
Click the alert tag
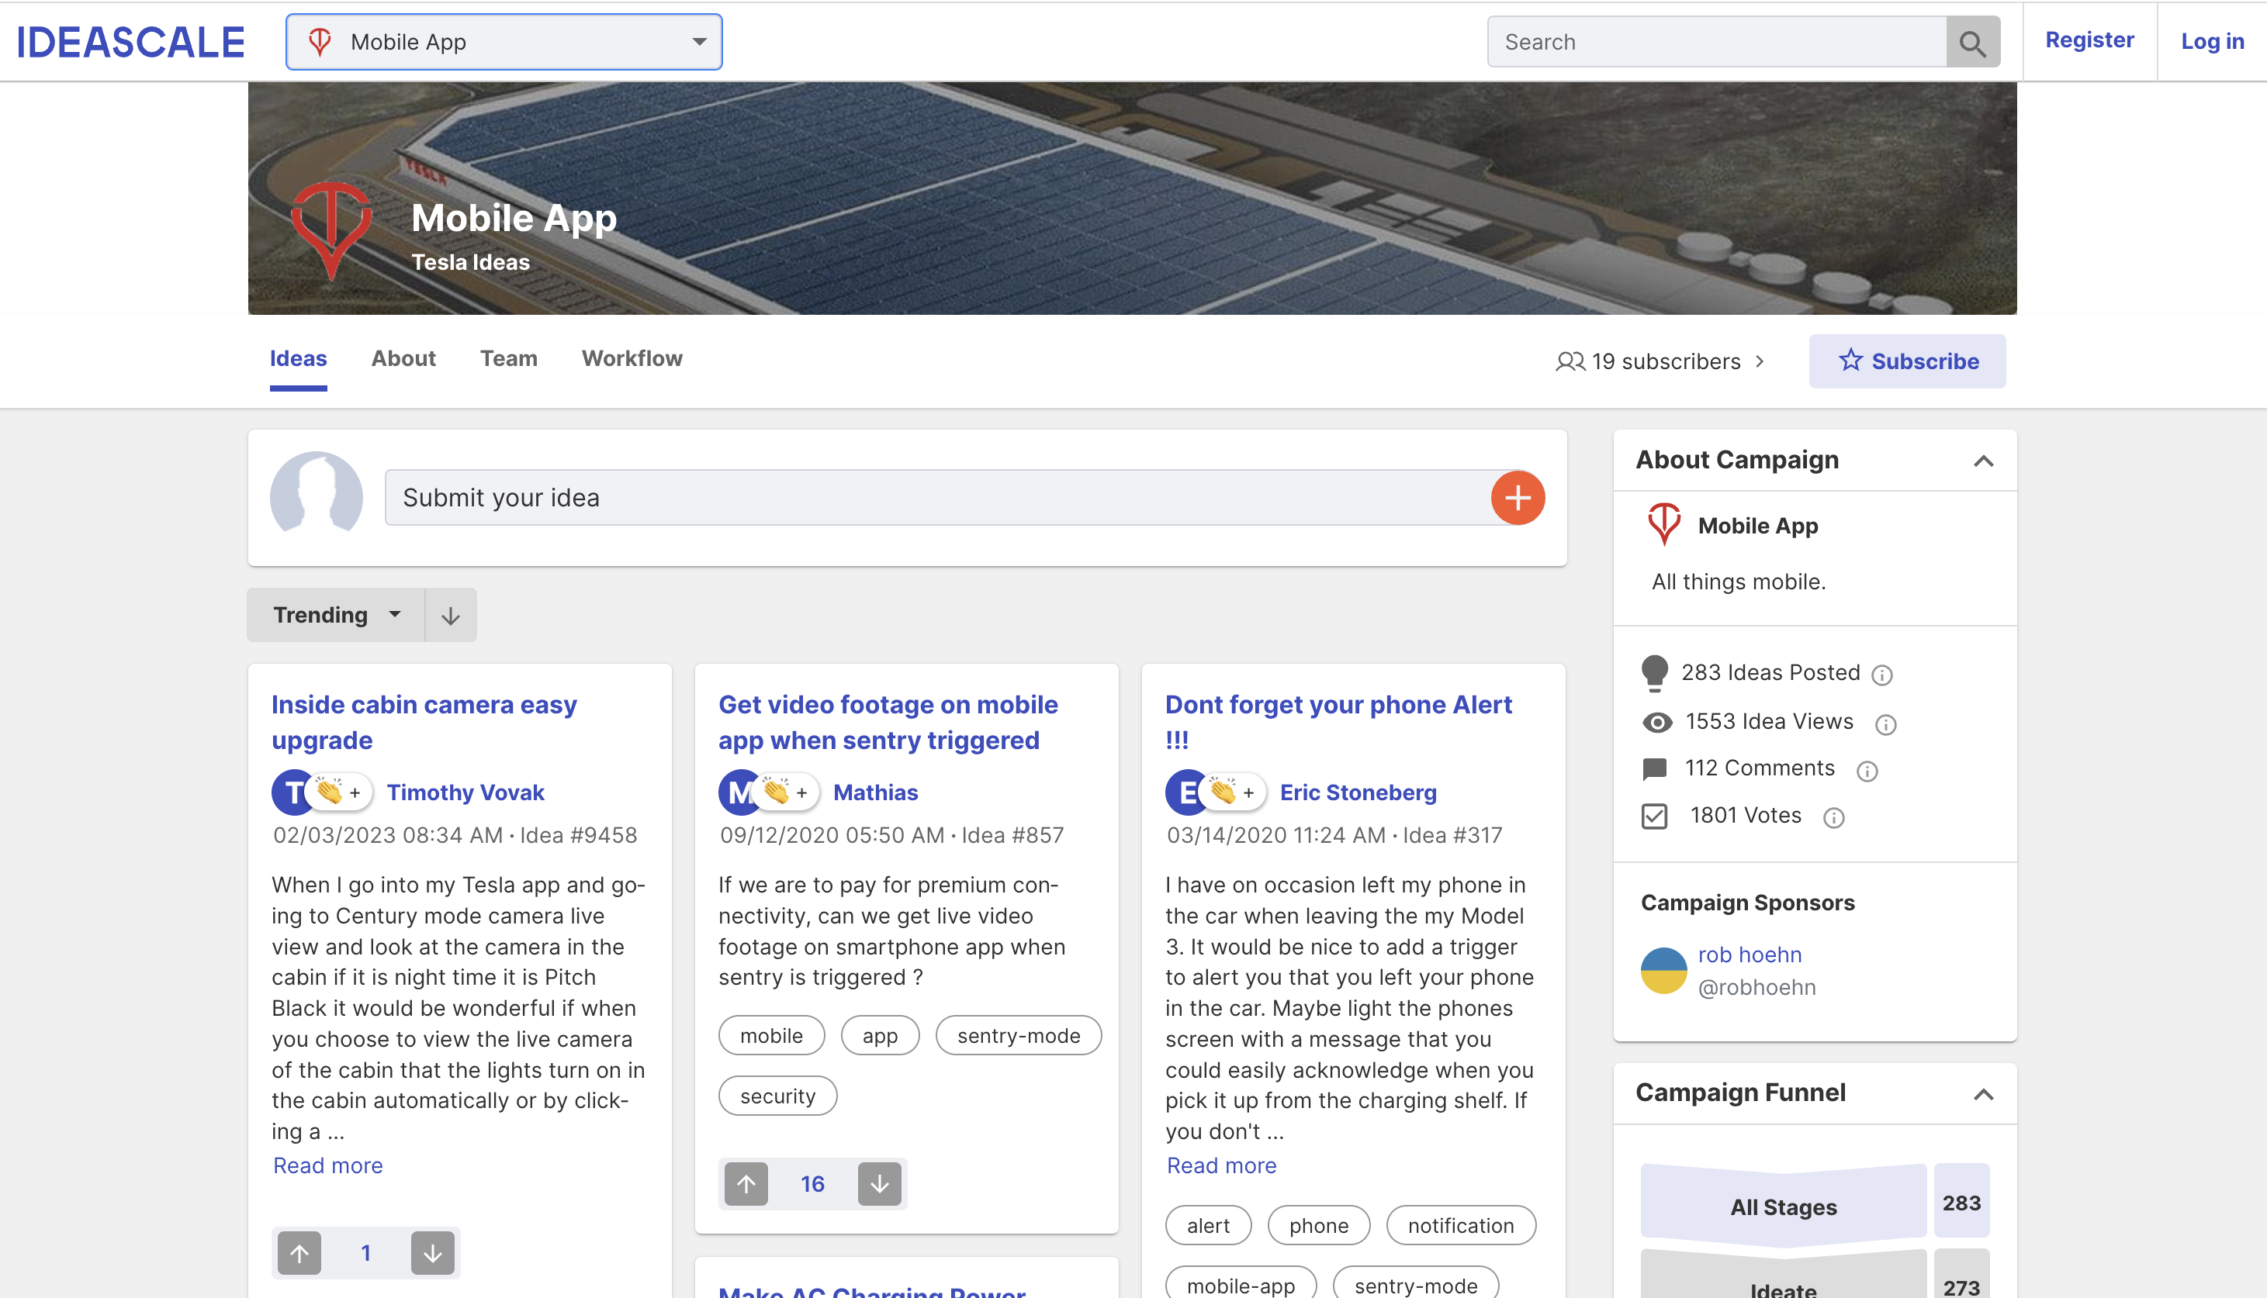coord(1207,1225)
